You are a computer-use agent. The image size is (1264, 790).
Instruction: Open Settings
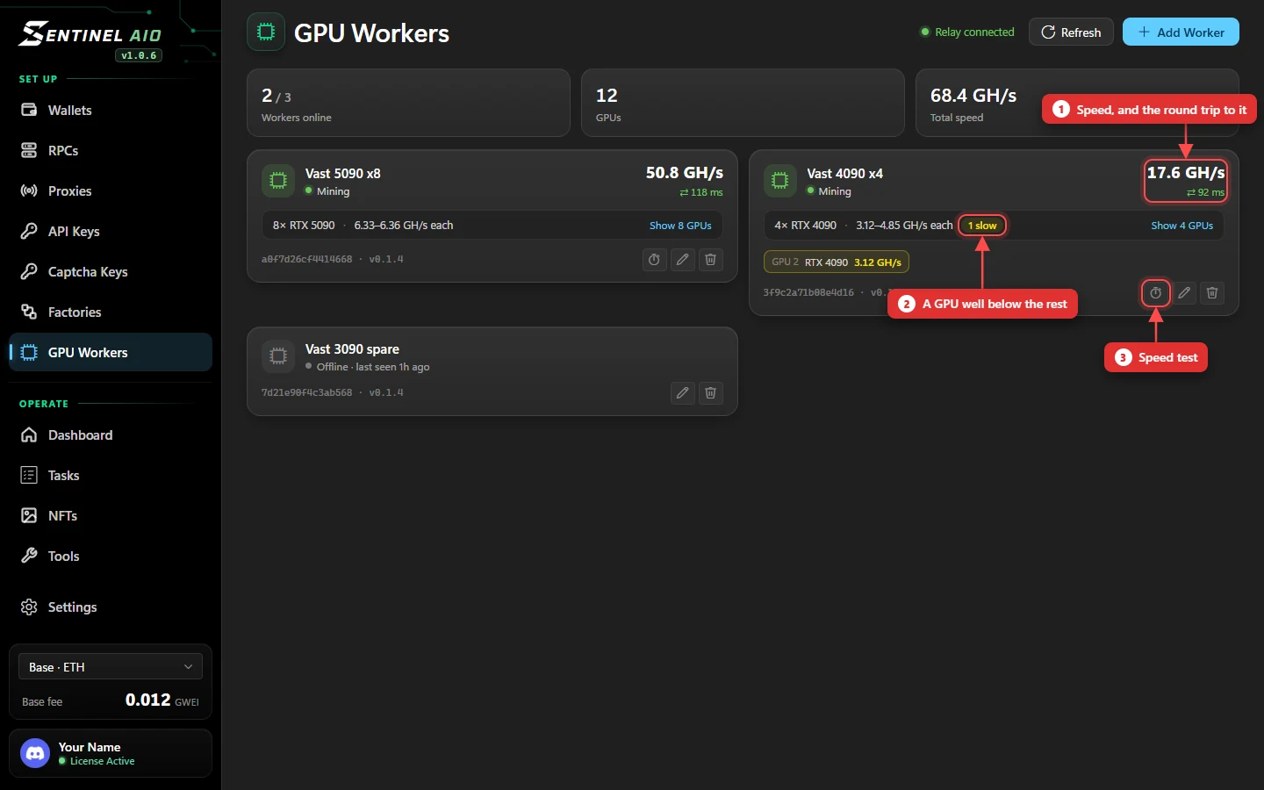tap(111, 607)
